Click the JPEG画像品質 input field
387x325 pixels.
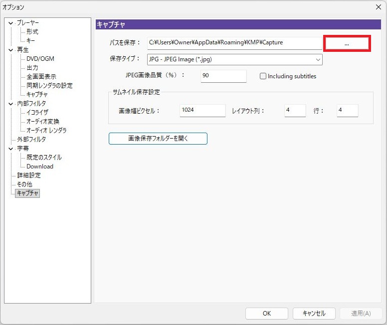(x=223, y=76)
